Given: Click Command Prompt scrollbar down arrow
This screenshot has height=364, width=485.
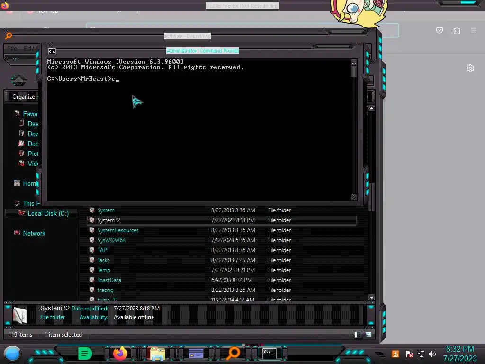Looking at the screenshot, I should point(354,198).
